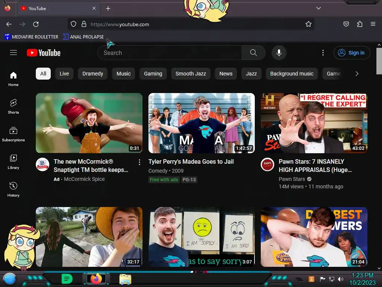This screenshot has width=382, height=287.
Task: Click the padlock site information icon
Action: (x=84, y=24)
